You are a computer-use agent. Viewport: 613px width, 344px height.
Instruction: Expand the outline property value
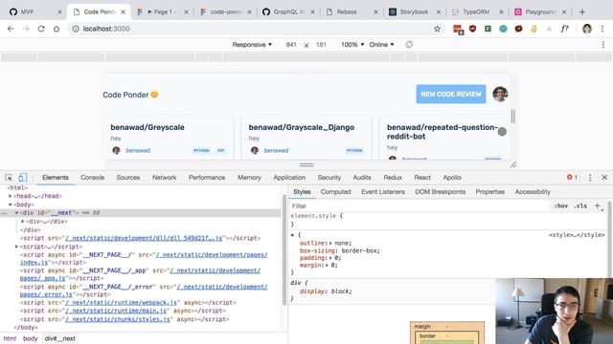coord(330,243)
